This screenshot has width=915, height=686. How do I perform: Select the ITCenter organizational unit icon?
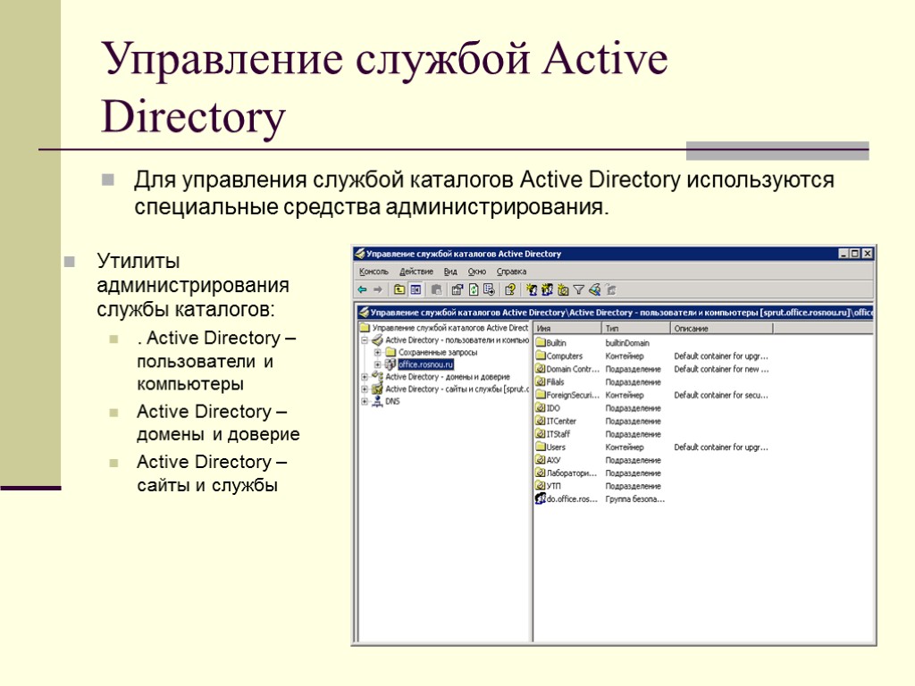(541, 421)
